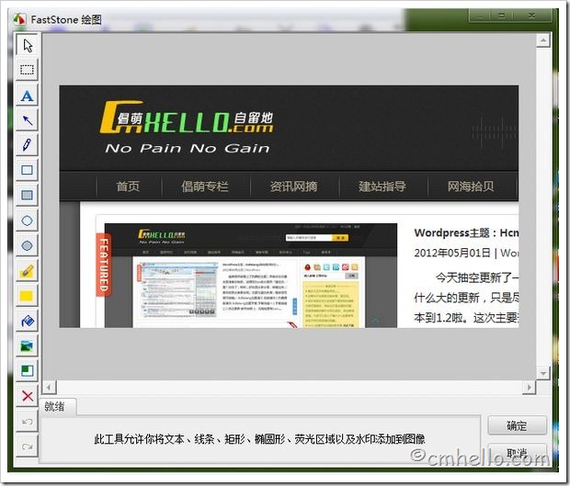
Task: Click the 确定 confirm button
Action: [517, 425]
